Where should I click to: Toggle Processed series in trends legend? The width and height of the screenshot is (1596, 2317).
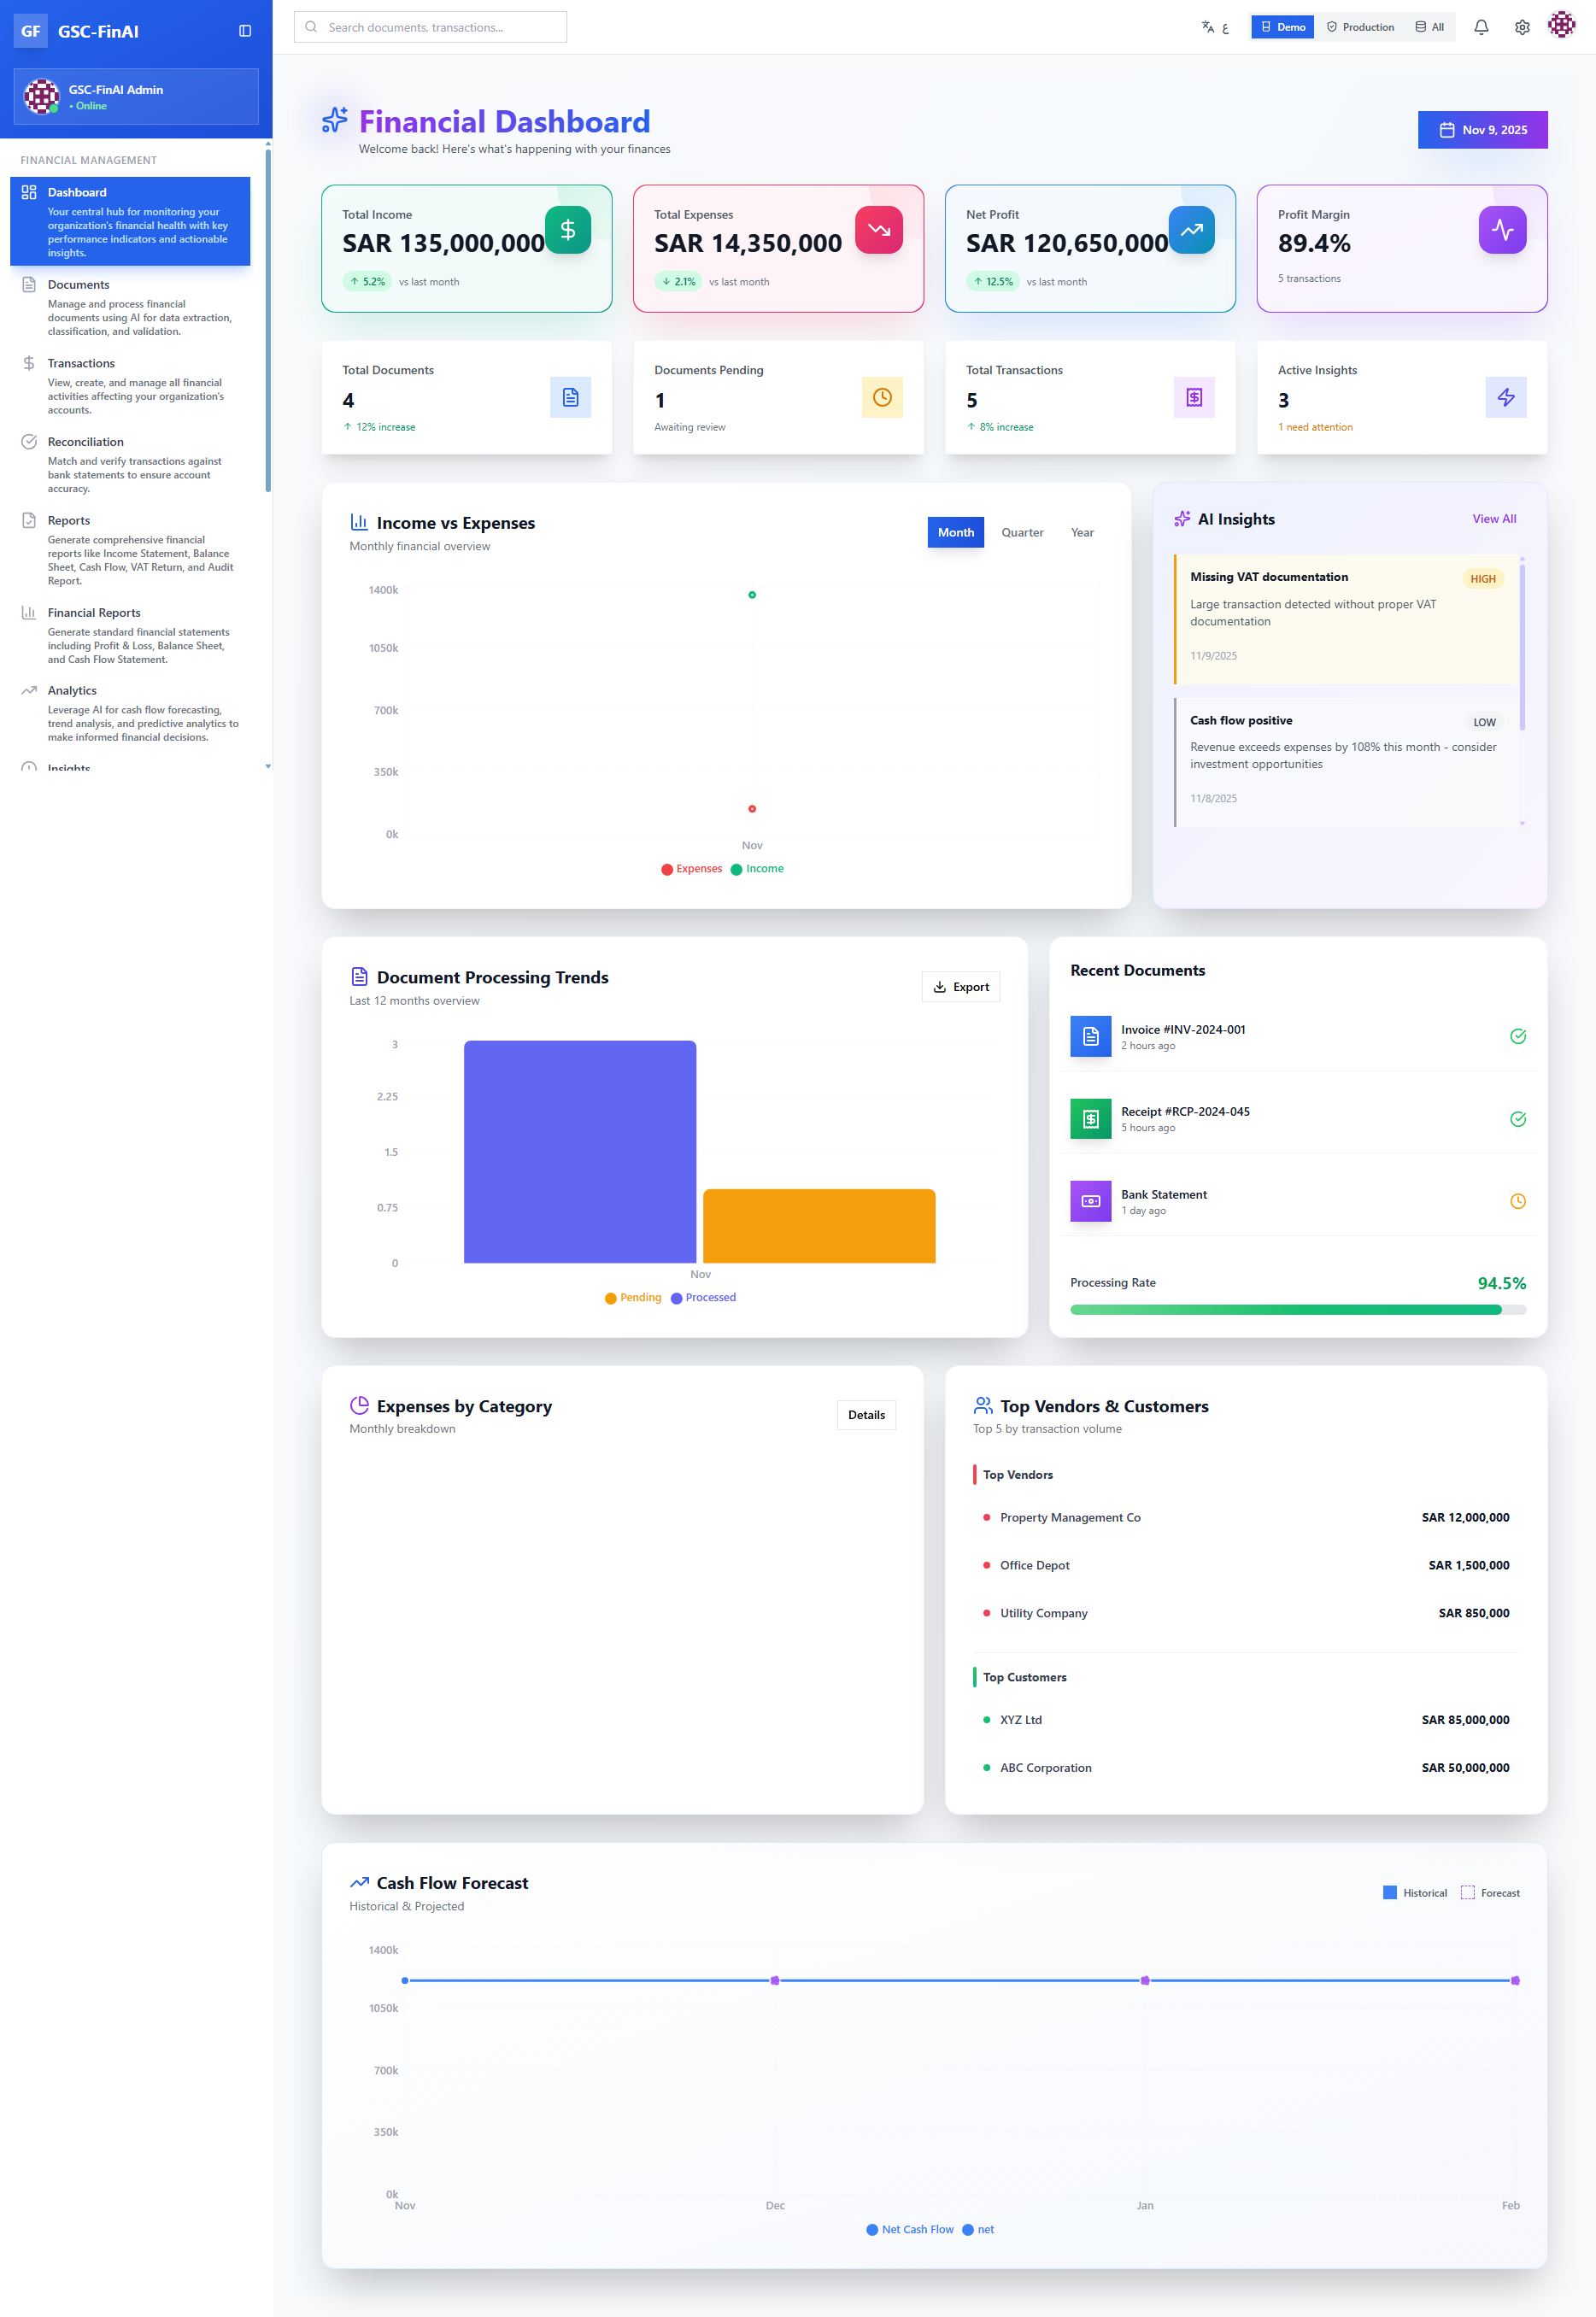click(703, 1298)
